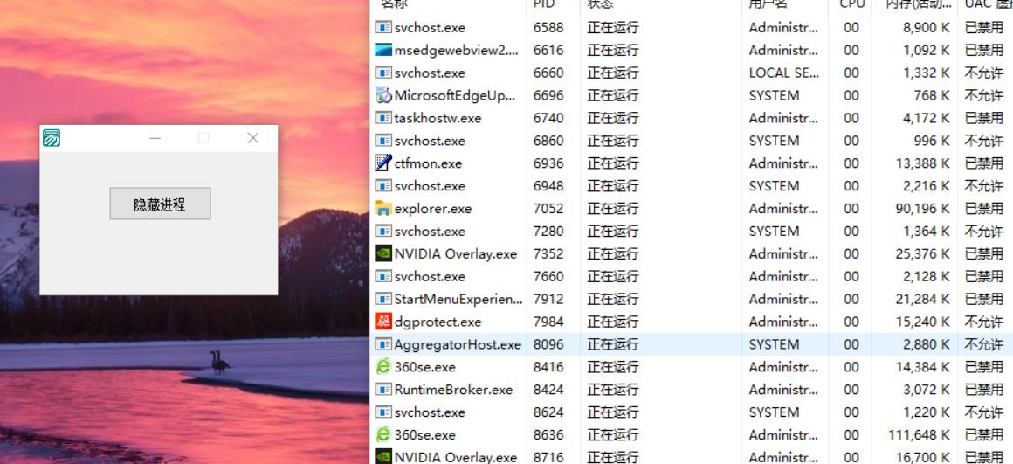
Task: Click the PID cell 8636
Action: tap(548, 435)
